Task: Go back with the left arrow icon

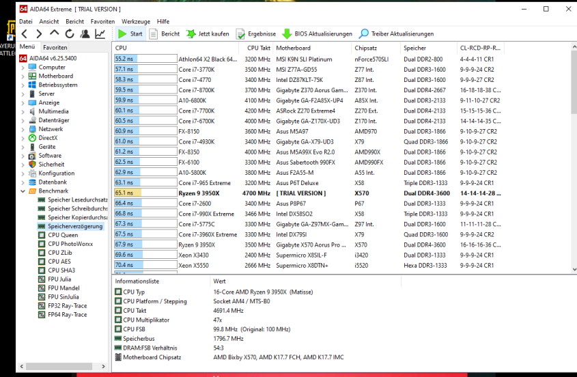Action: click(x=25, y=34)
